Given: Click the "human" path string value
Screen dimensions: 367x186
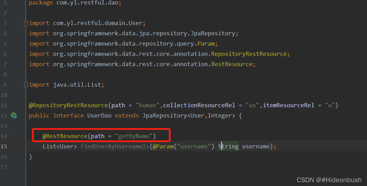Looking at the screenshot, I should click(x=148, y=106).
